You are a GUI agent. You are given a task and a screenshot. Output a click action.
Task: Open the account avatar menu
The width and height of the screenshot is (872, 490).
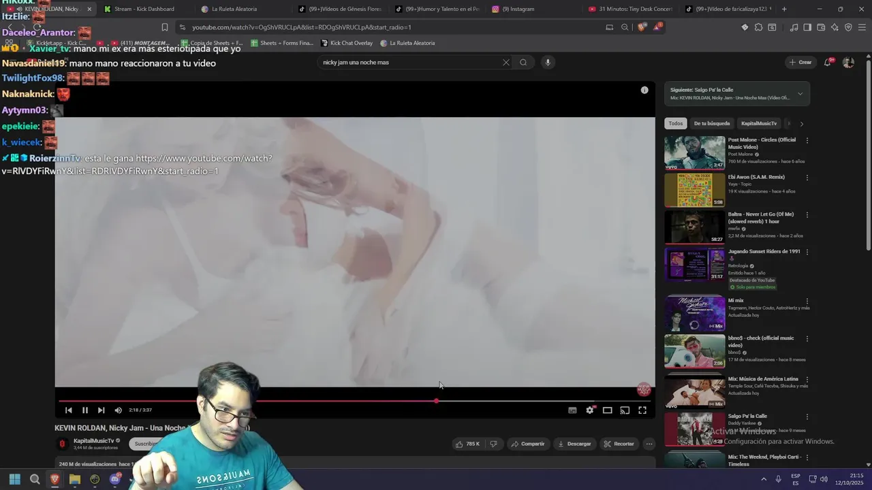[x=848, y=62]
